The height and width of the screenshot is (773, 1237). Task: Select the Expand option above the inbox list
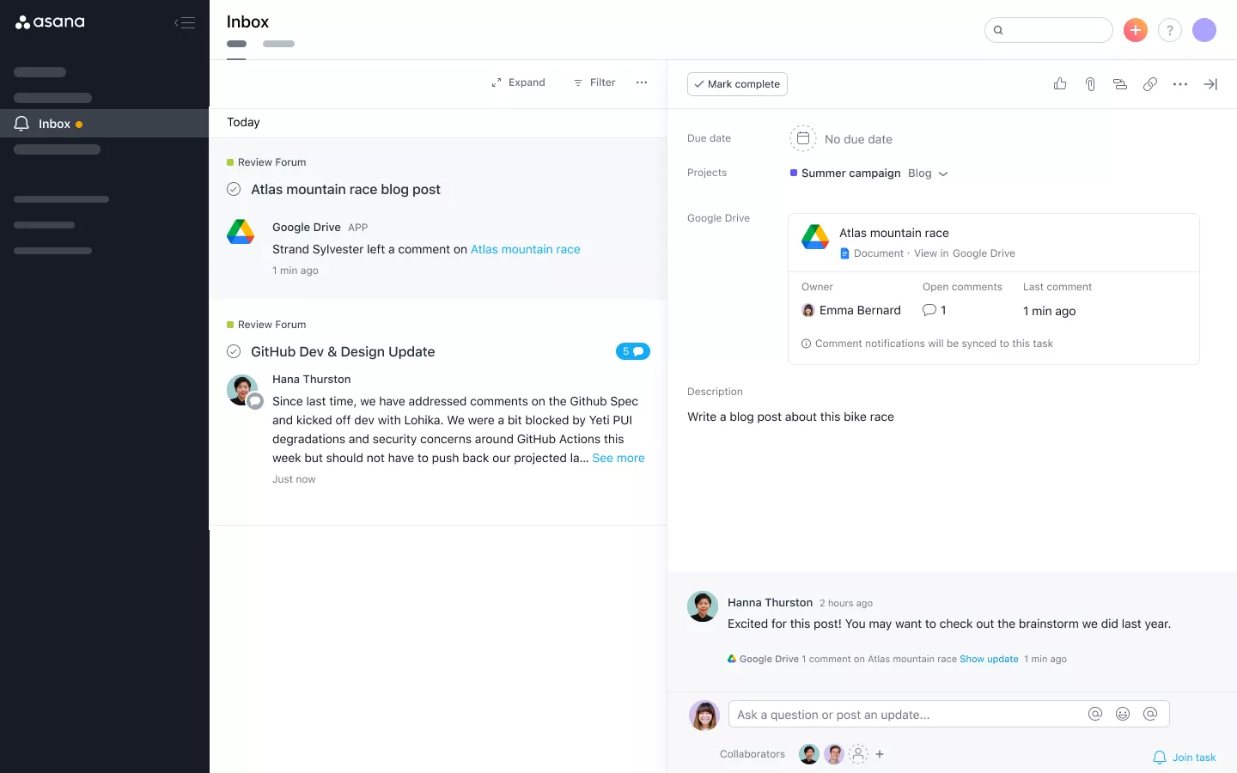[518, 82]
